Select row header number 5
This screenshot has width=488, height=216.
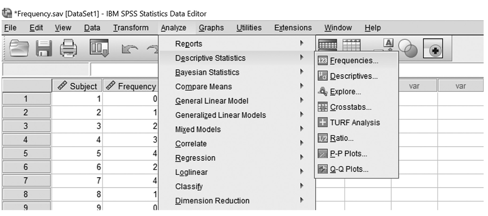click(27, 153)
